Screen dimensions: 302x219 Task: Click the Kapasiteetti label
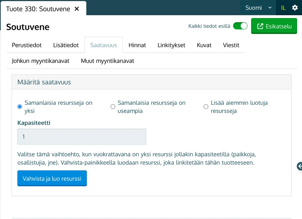pos(34,123)
